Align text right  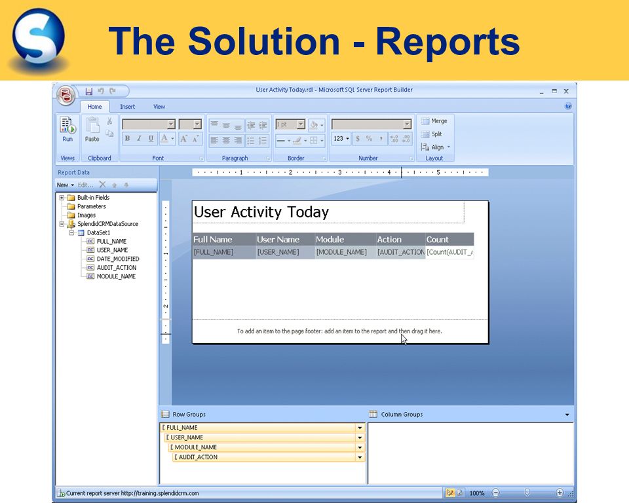click(x=238, y=140)
